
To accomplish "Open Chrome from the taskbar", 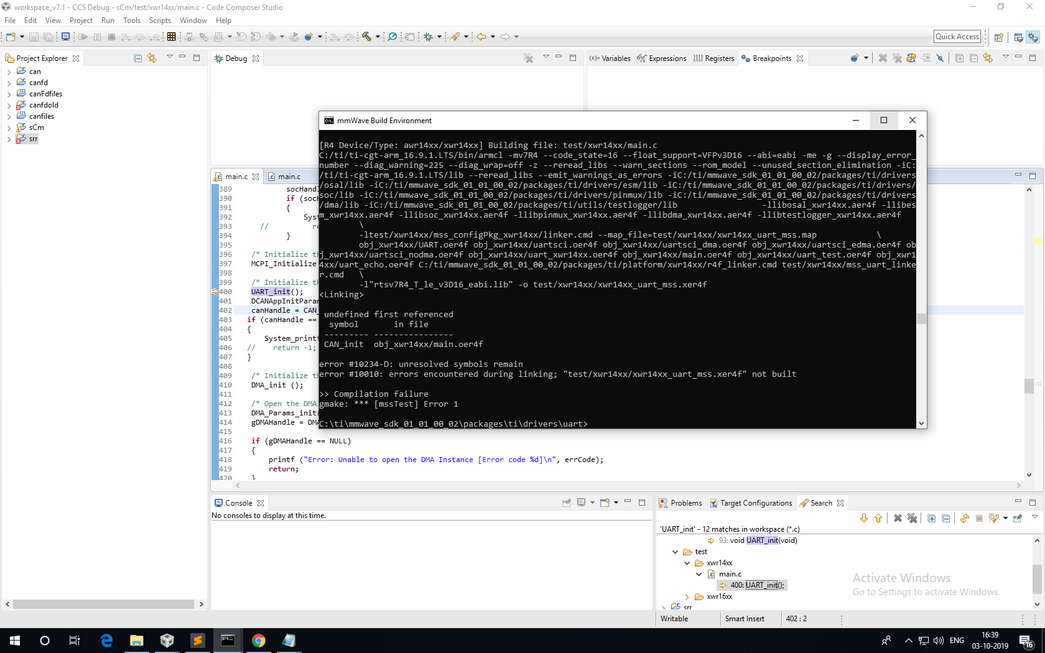I will (x=259, y=641).
